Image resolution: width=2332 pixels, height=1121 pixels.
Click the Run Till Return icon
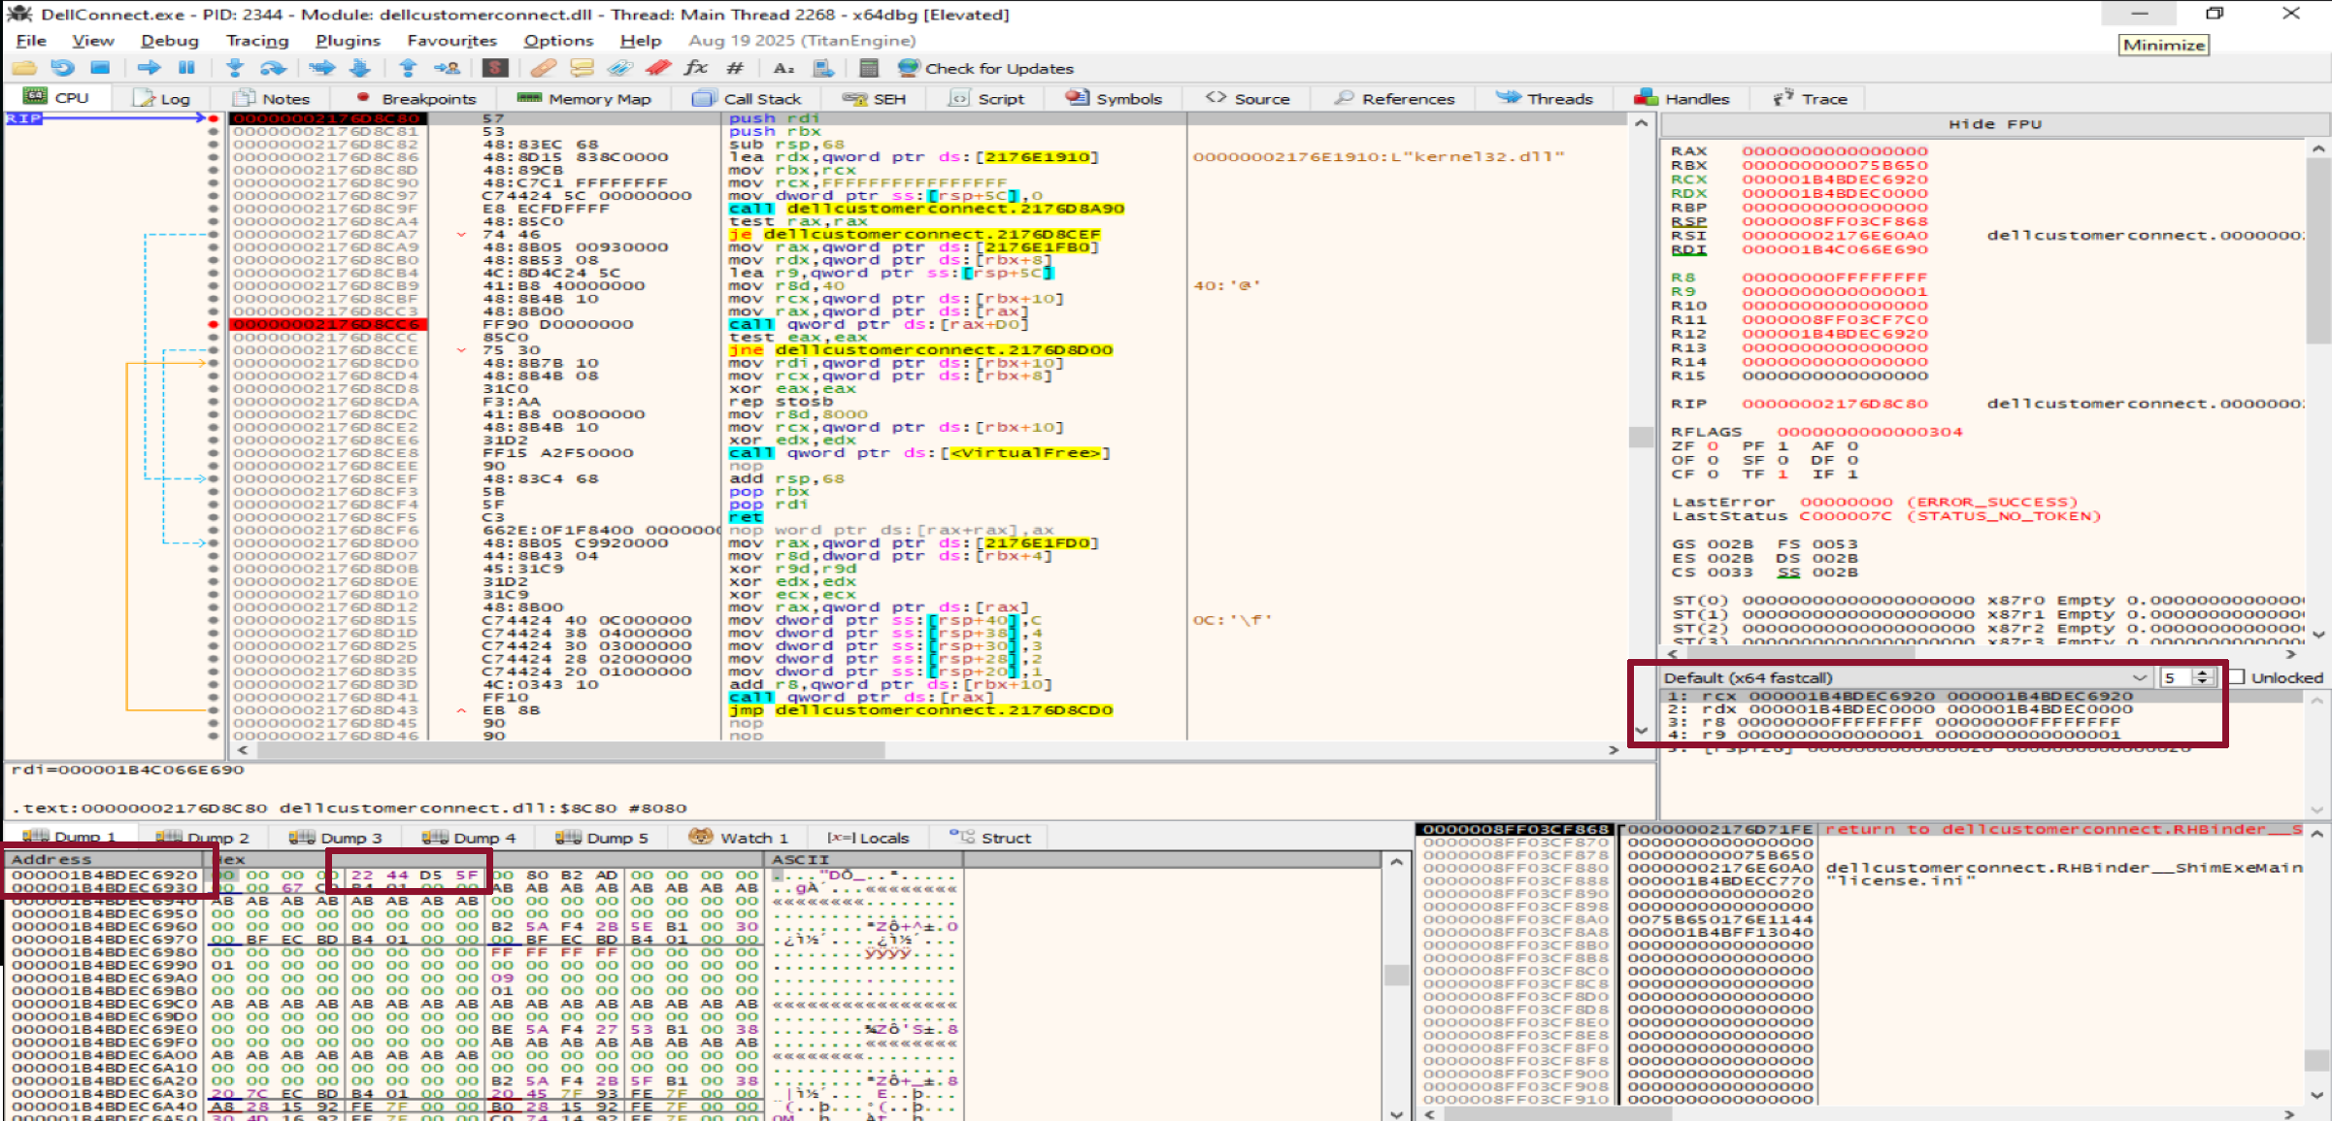(x=408, y=68)
